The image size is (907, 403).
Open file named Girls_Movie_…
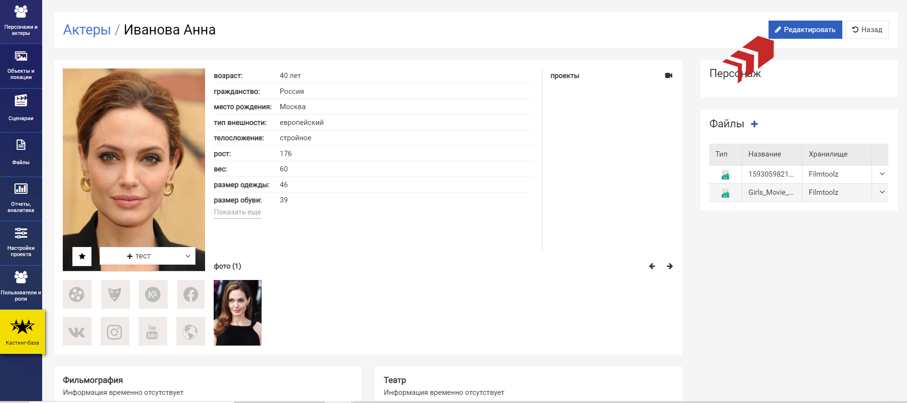[x=771, y=192]
